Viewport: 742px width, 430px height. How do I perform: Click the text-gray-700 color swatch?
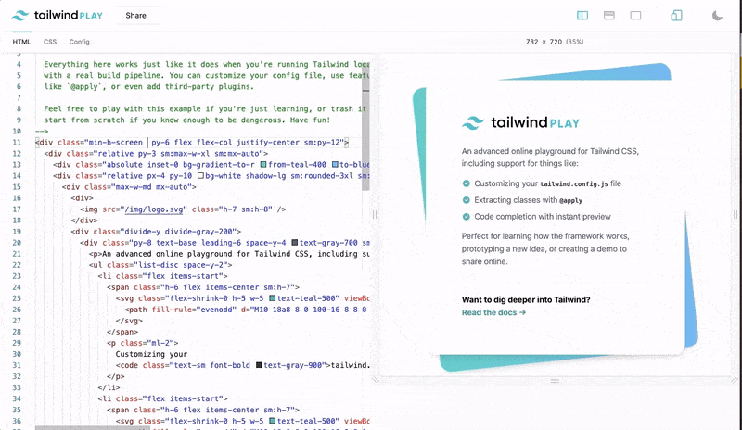(x=295, y=243)
